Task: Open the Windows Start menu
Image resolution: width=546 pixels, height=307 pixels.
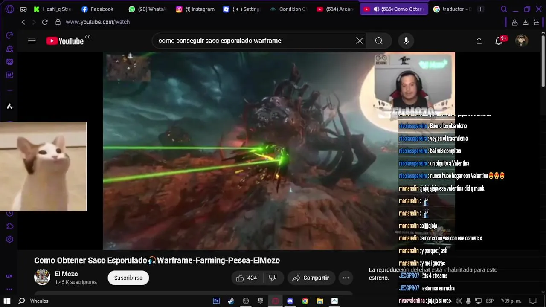Action: click(x=7, y=301)
